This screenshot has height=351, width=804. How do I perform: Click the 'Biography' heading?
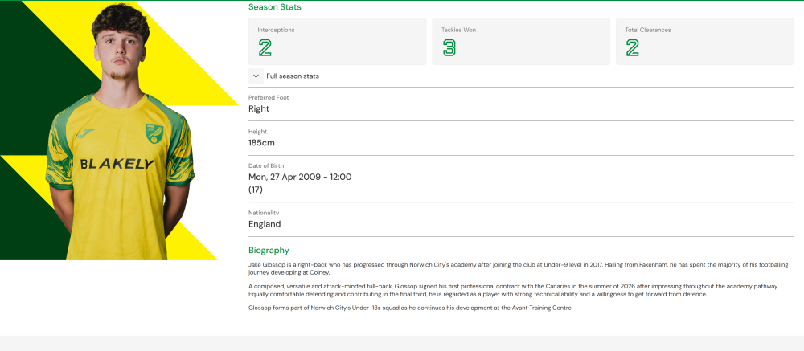(269, 250)
